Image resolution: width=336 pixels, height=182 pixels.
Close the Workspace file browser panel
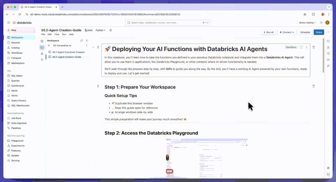(87, 41)
